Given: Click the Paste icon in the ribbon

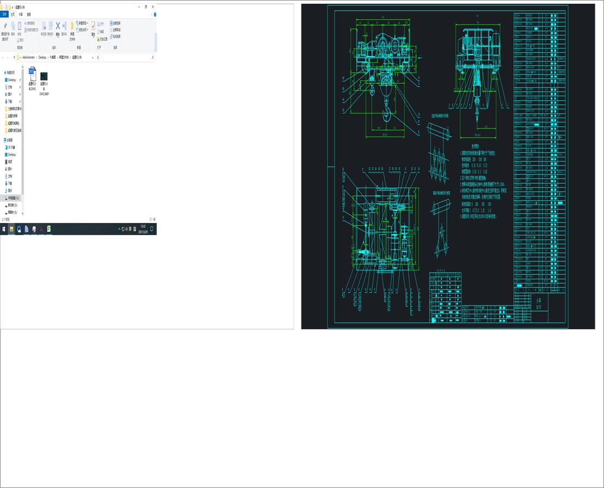Looking at the screenshot, I should click(x=20, y=24).
